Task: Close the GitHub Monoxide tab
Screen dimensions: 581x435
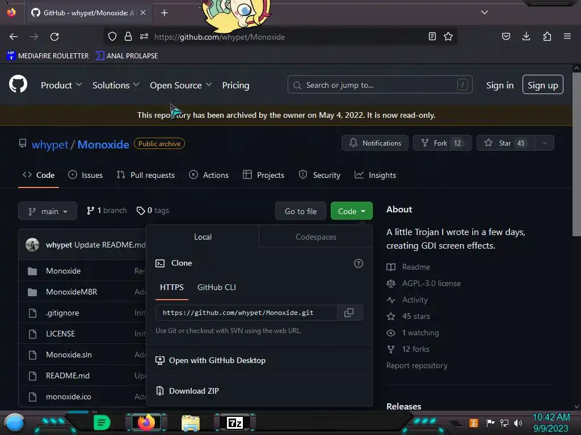Action: click(x=143, y=12)
